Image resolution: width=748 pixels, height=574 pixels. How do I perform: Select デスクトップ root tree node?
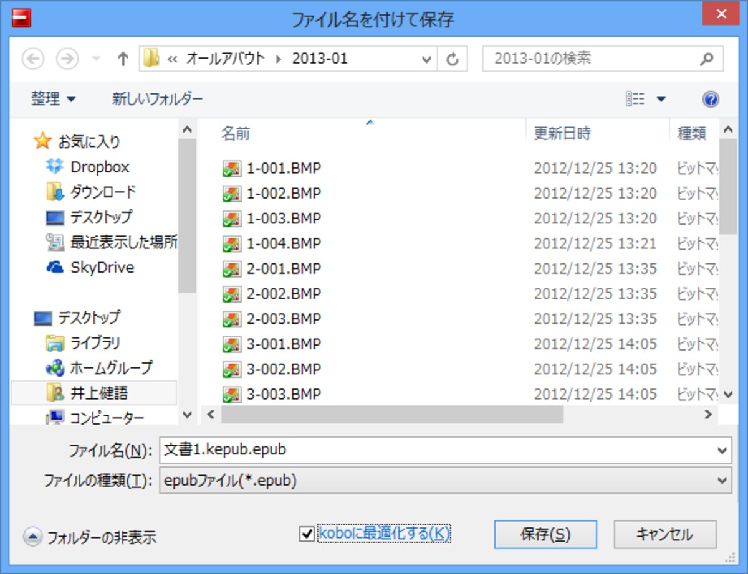pos(78,318)
